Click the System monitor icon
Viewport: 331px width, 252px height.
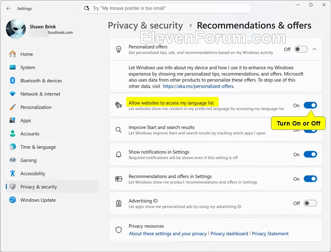[x=13, y=67]
